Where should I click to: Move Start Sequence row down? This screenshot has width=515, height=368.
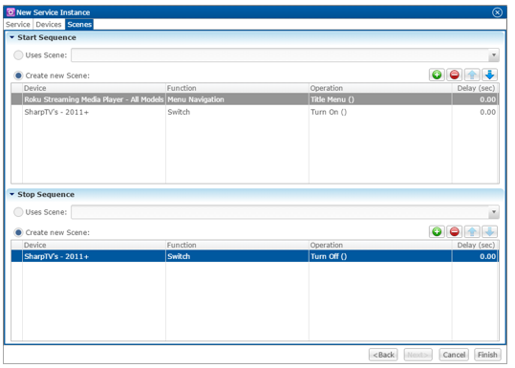pos(490,75)
